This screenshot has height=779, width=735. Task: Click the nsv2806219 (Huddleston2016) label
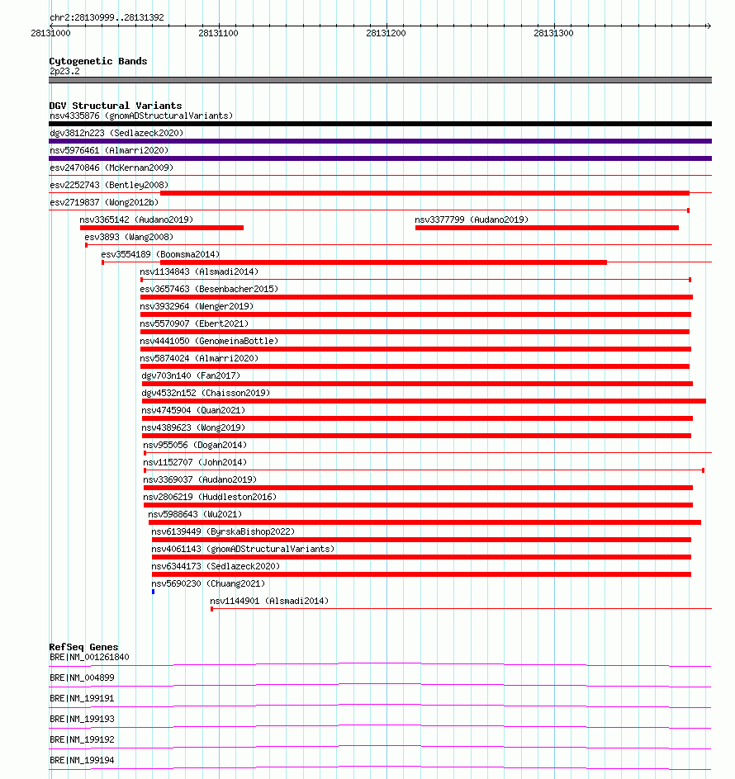tap(210, 498)
